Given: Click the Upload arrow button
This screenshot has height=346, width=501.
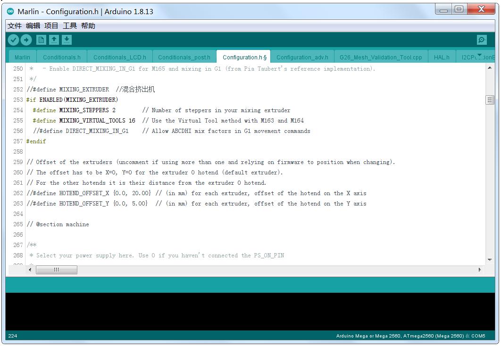Looking at the screenshot, I should [x=26, y=40].
